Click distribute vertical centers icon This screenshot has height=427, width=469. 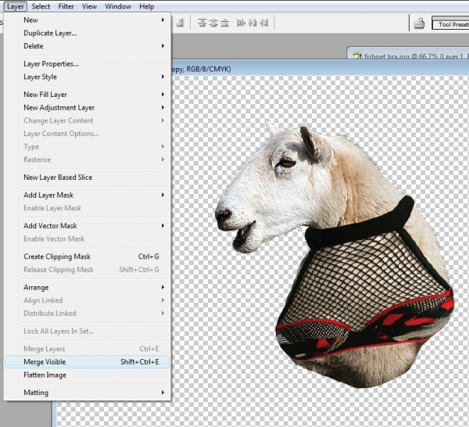[213, 23]
